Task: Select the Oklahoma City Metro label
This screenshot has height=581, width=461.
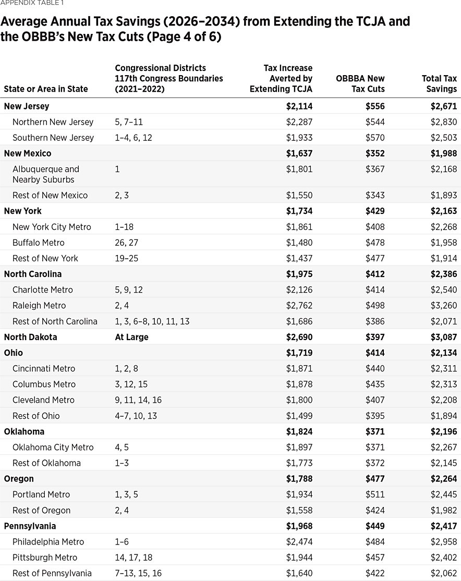Action: pyautogui.click(x=53, y=447)
